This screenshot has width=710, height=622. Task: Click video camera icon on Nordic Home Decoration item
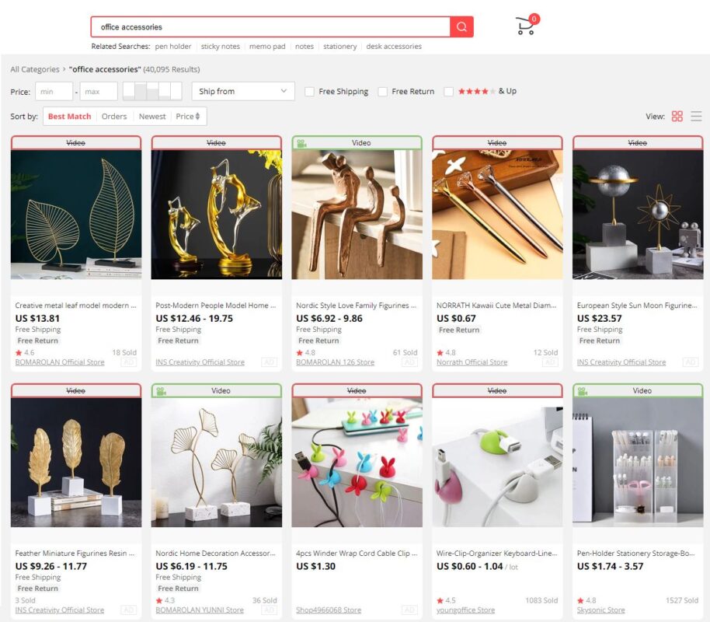pyautogui.click(x=162, y=391)
